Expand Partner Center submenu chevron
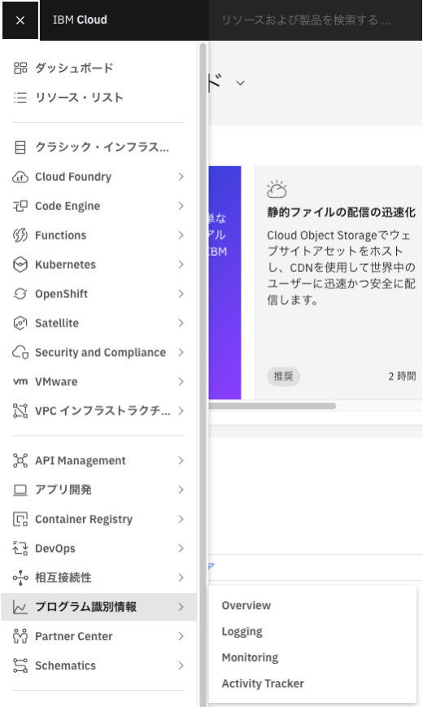The height and width of the screenshot is (707, 423). (181, 636)
